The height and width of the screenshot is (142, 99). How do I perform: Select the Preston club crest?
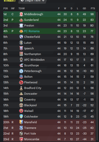click(x=21, y=25)
